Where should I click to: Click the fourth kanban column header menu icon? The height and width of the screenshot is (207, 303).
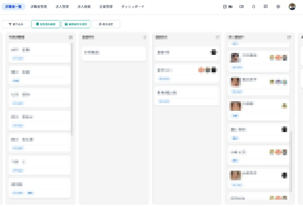coord(289,37)
